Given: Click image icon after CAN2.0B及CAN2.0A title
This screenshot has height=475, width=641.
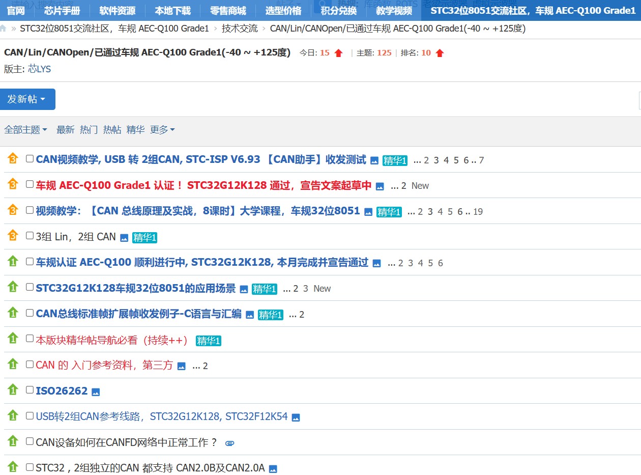Looking at the screenshot, I should [273, 469].
